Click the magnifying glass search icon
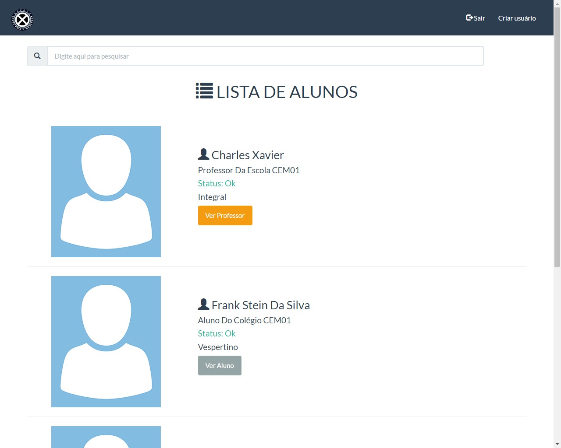This screenshot has width=561, height=448. pyautogui.click(x=37, y=56)
